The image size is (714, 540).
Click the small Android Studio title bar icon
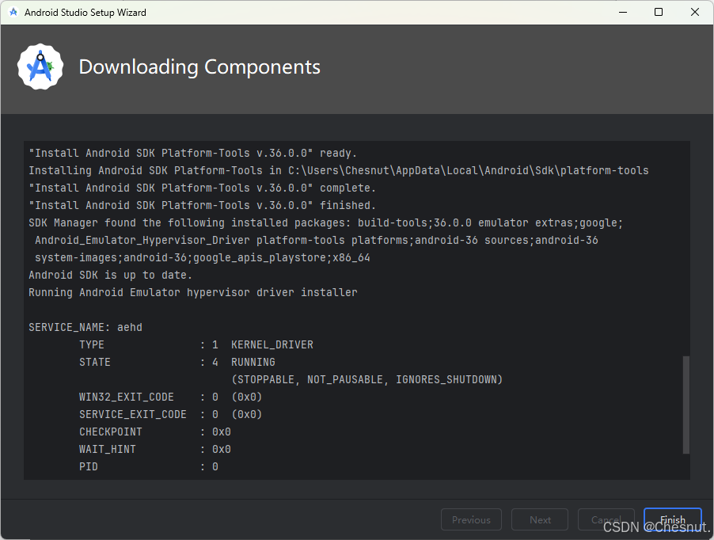coord(13,13)
